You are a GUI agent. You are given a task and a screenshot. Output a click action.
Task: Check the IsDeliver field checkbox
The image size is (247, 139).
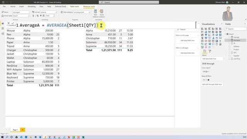pos(230,46)
